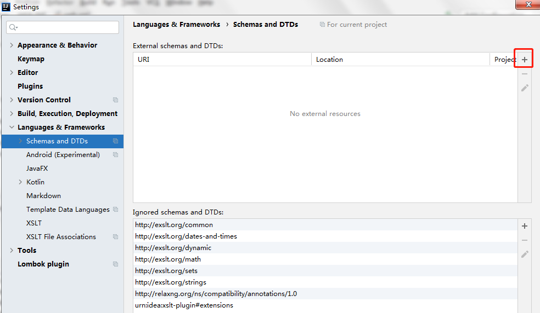The image size is (540, 313).
Task: Click the Location column header
Action: point(401,60)
